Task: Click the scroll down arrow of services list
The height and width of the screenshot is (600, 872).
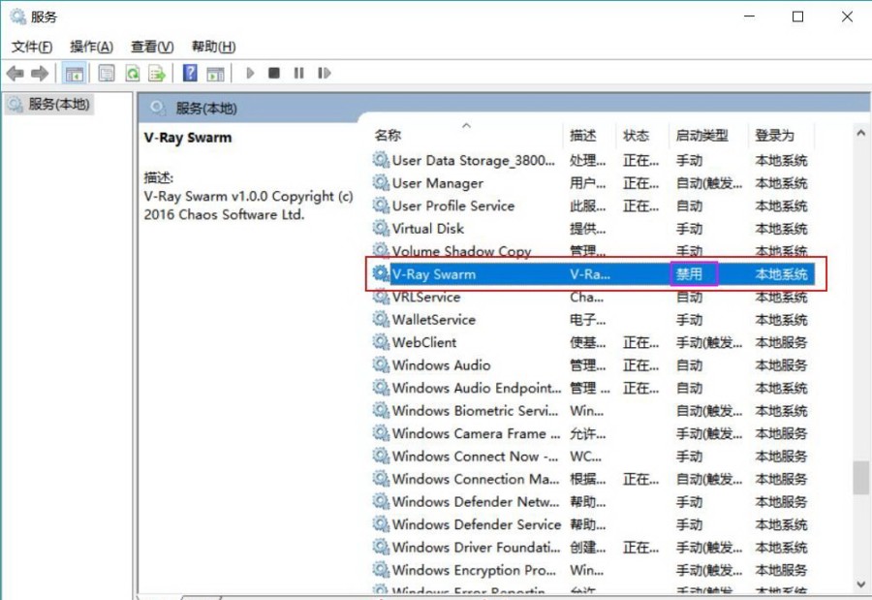Action: pos(861,584)
